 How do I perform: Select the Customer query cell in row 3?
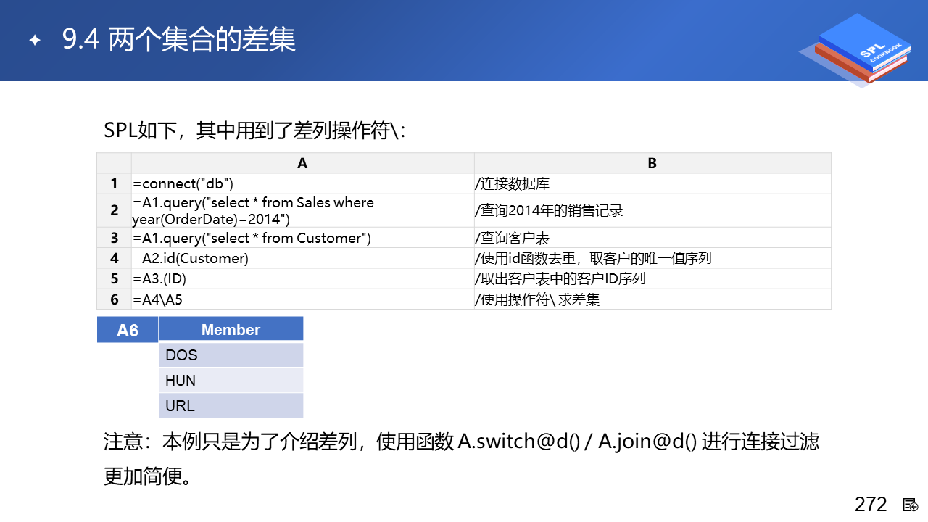(302, 238)
